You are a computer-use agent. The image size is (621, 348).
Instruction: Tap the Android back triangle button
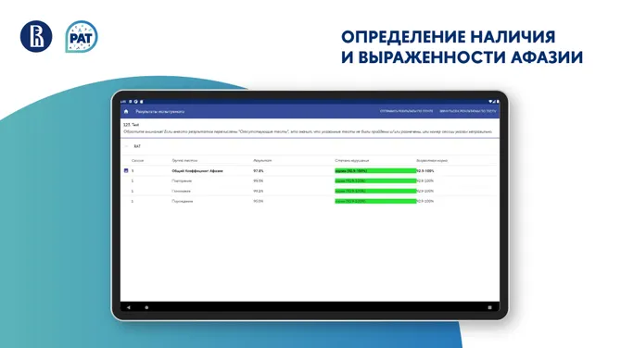point(128,307)
